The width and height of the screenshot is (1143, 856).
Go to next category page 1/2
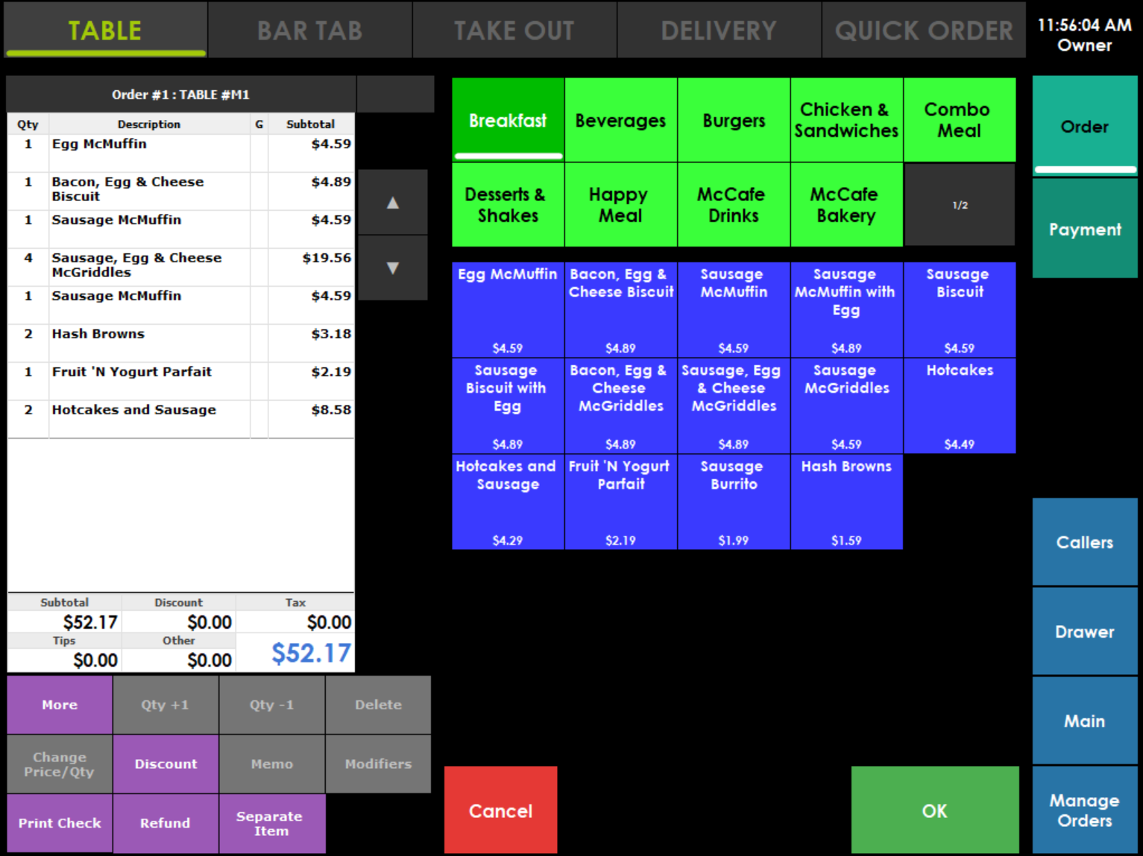(960, 205)
